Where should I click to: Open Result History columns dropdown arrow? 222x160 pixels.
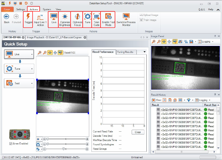(184, 100)
